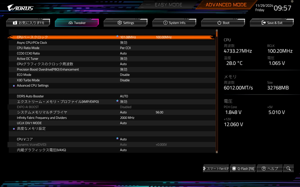Open the ヘルプ help button

pos(270,169)
